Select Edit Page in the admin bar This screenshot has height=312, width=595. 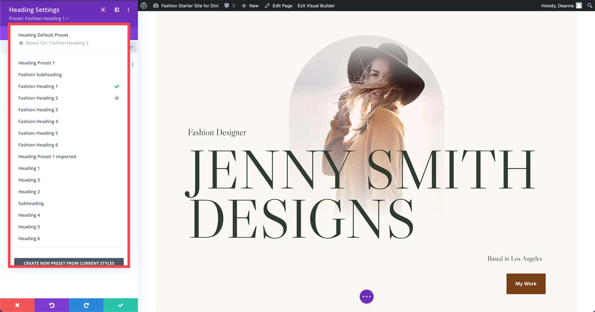pyautogui.click(x=279, y=6)
